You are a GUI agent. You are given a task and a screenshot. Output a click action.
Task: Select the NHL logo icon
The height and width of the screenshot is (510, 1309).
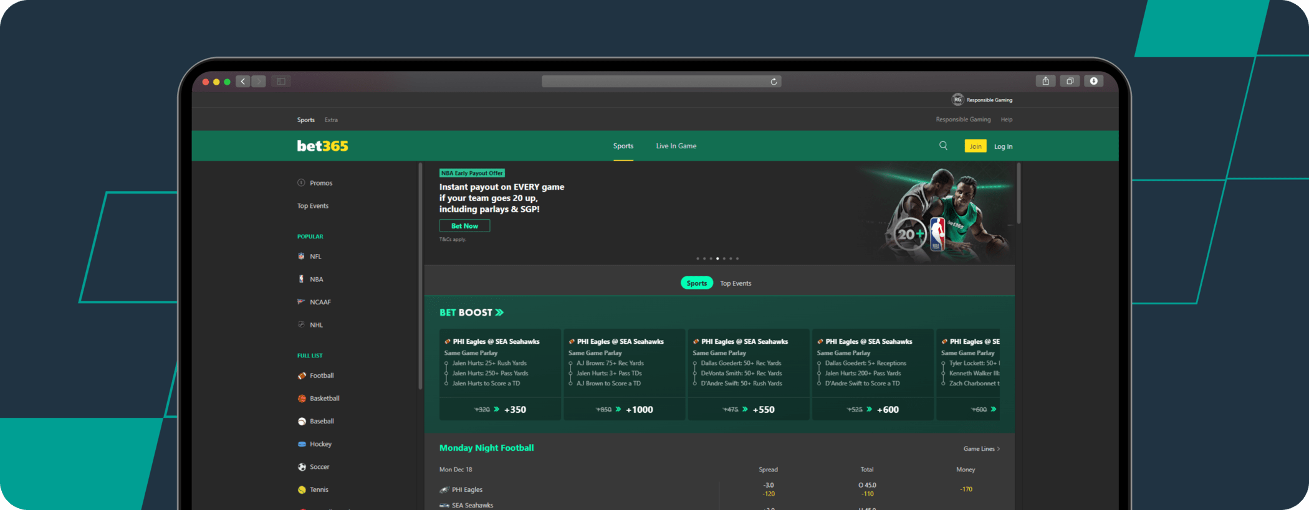point(301,324)
